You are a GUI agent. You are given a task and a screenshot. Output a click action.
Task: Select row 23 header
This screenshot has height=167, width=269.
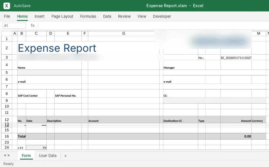7,142
